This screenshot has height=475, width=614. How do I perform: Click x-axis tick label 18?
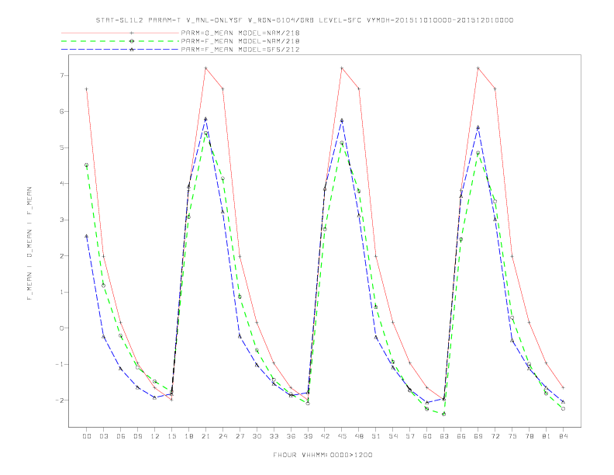coord(188,436)
